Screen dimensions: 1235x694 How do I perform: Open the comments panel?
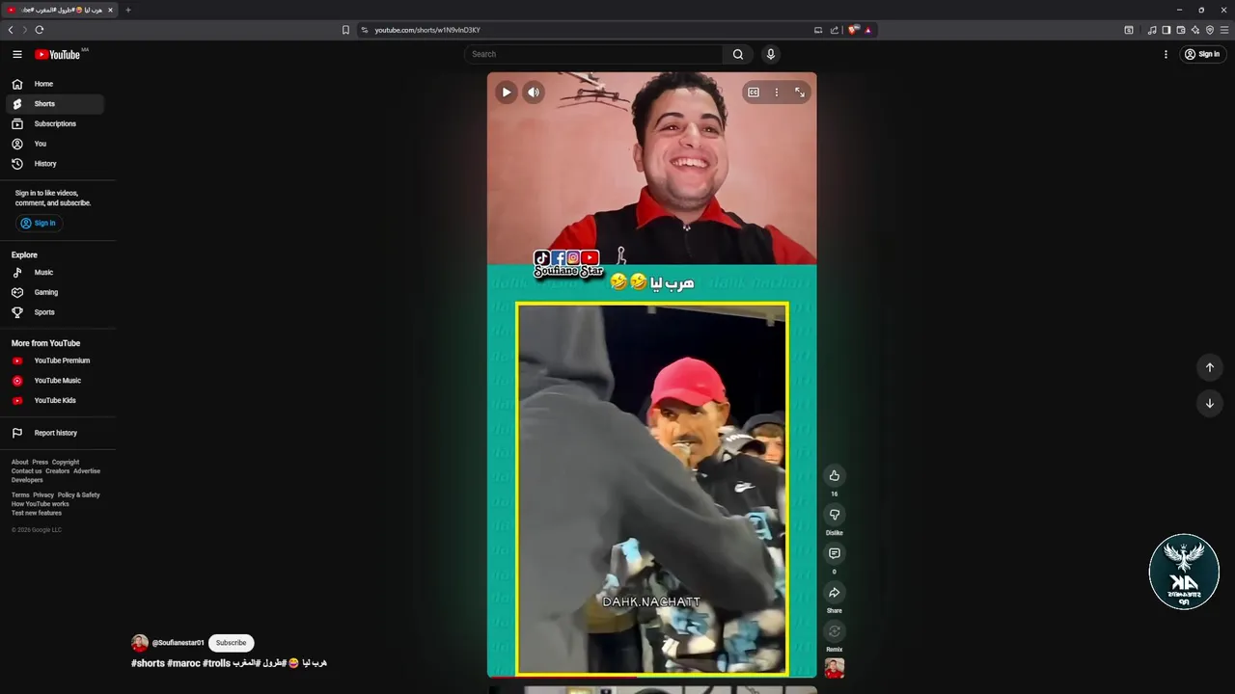[x=835, y=553]
